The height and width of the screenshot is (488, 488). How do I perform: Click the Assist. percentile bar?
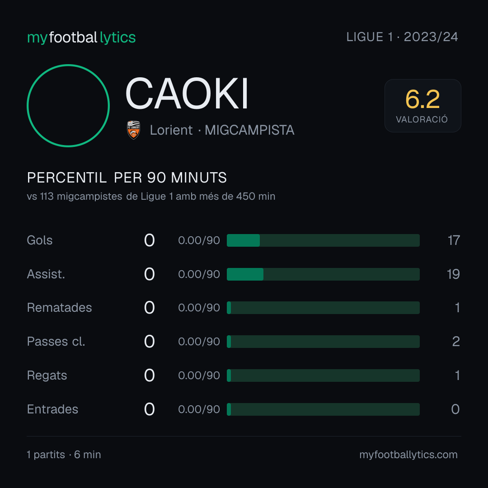coord(323,274)
